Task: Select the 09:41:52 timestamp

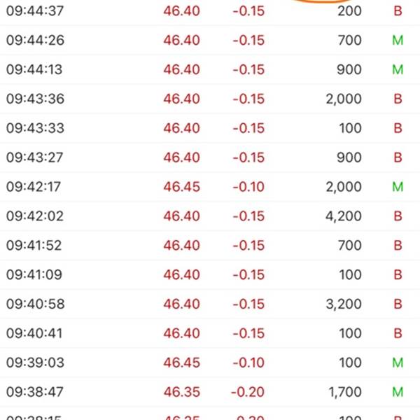Action: [x=34, y=246]
